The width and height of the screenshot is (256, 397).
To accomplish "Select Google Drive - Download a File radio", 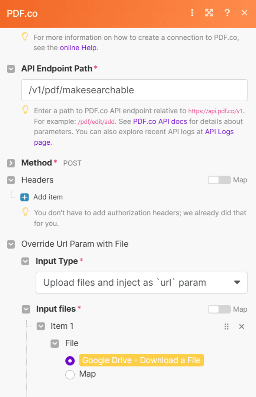I will tap(70, 361).
